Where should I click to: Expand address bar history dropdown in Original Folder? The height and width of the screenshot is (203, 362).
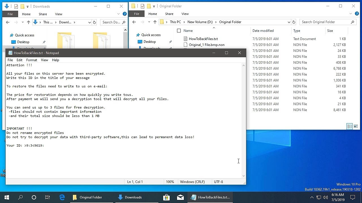(289, 22)
